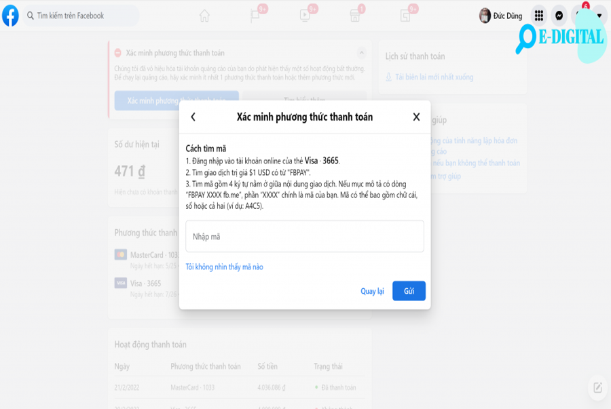611x409 pixels.
Task: Open the nine-dot menu grid icon
Action: (x=539, y=16)
